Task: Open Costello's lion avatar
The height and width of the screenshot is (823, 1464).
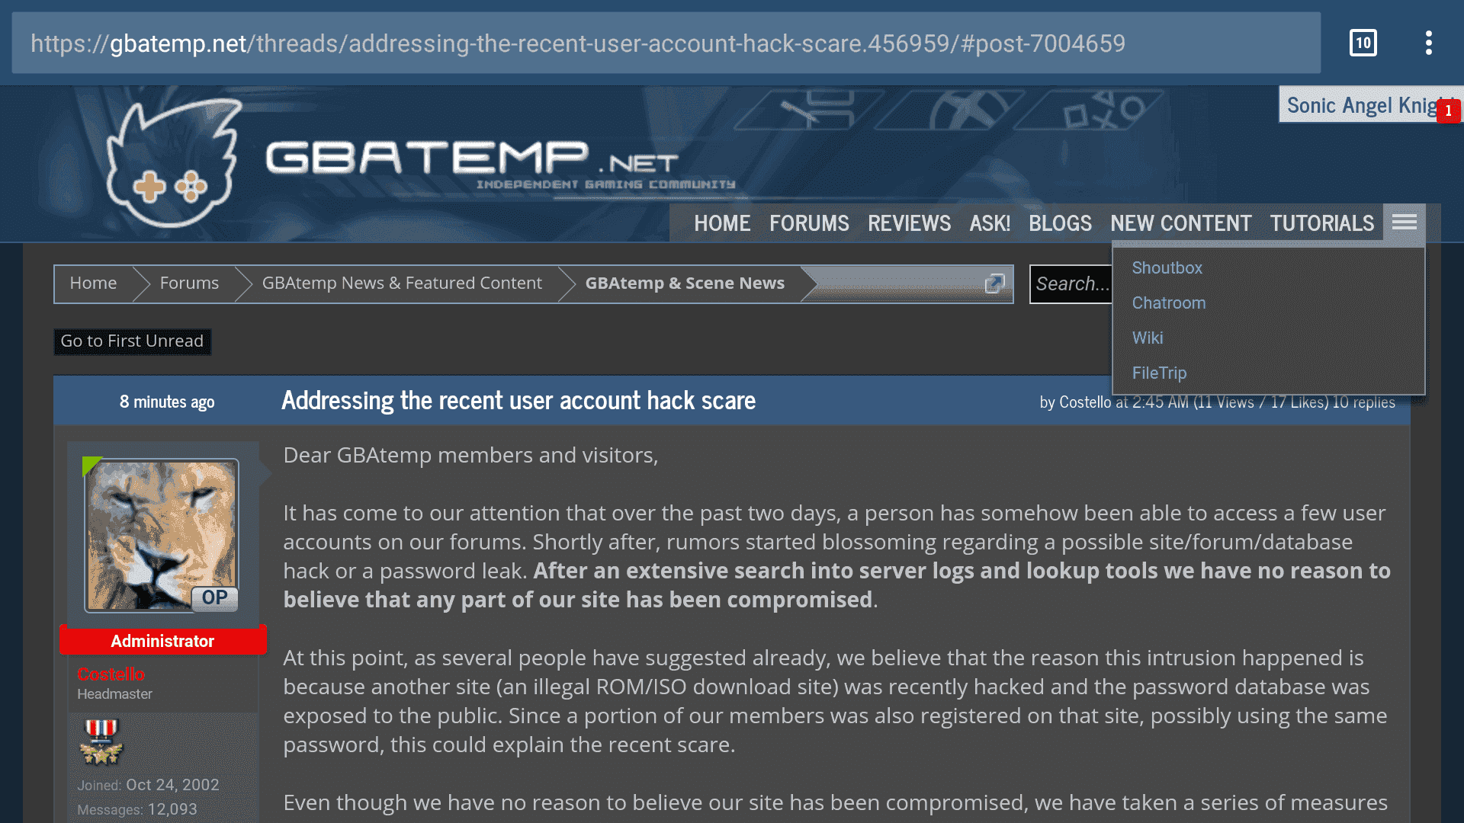Action: 162,535
